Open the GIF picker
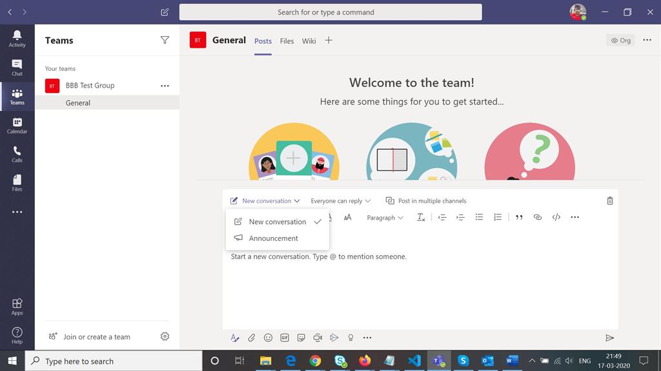This screenshot has height=371, width=661. point(284,337)
